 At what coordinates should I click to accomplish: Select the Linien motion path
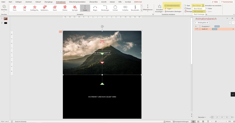coord(85,8)
